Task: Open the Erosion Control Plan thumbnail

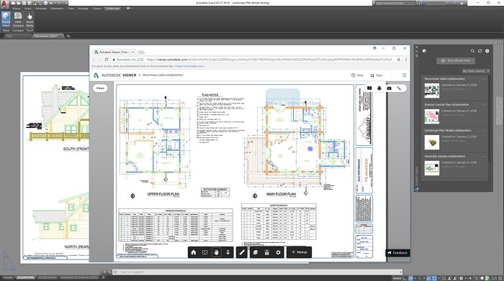Action: point(432,116)
